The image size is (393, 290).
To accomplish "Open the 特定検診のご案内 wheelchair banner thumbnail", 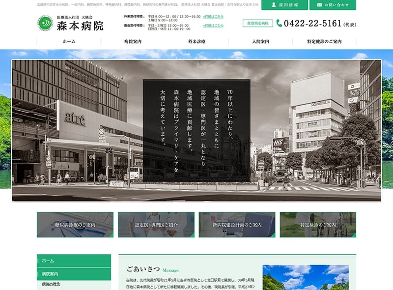I will coord(318,225).
